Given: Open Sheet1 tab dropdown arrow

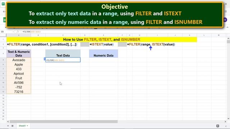Looking at the screenshot, I should (27, 126).
